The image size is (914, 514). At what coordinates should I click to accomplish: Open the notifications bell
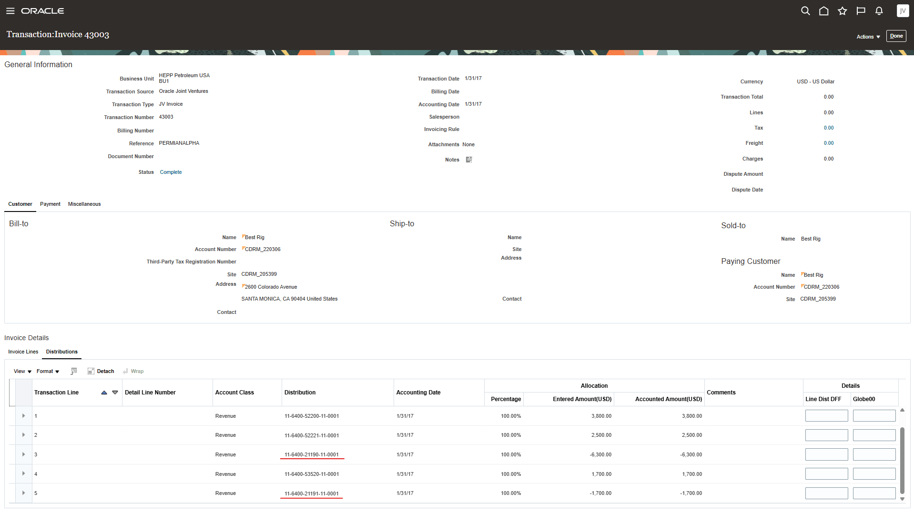point(879,10)
